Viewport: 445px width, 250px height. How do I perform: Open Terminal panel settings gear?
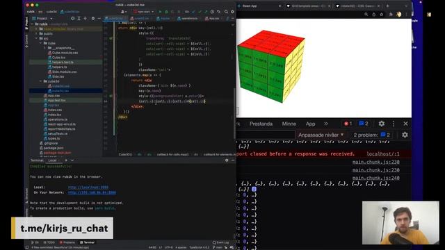click(227, 160)
